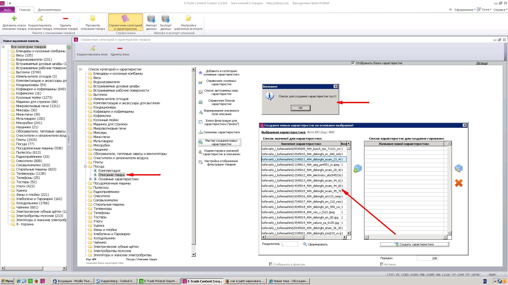508x285 pixels.
Task: Open the Справка dropdown menu
Action: coord(500,10)
